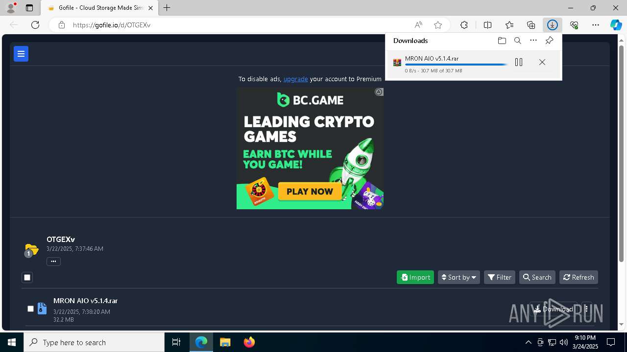Open the notification center
This screenshot has height=352, width=627.
coord(611,342)
